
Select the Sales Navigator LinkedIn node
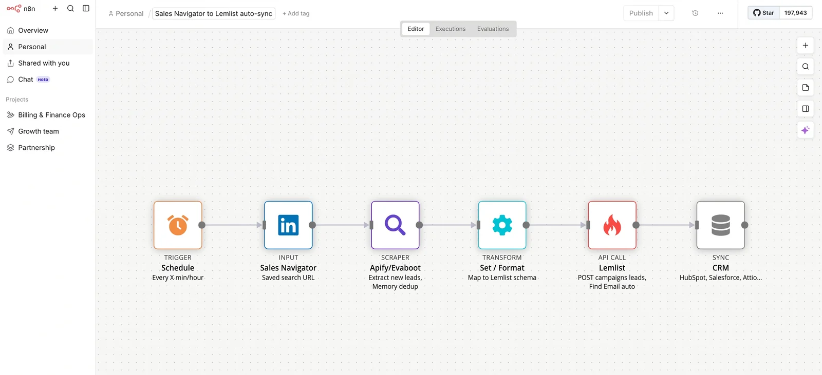[288, 225]
